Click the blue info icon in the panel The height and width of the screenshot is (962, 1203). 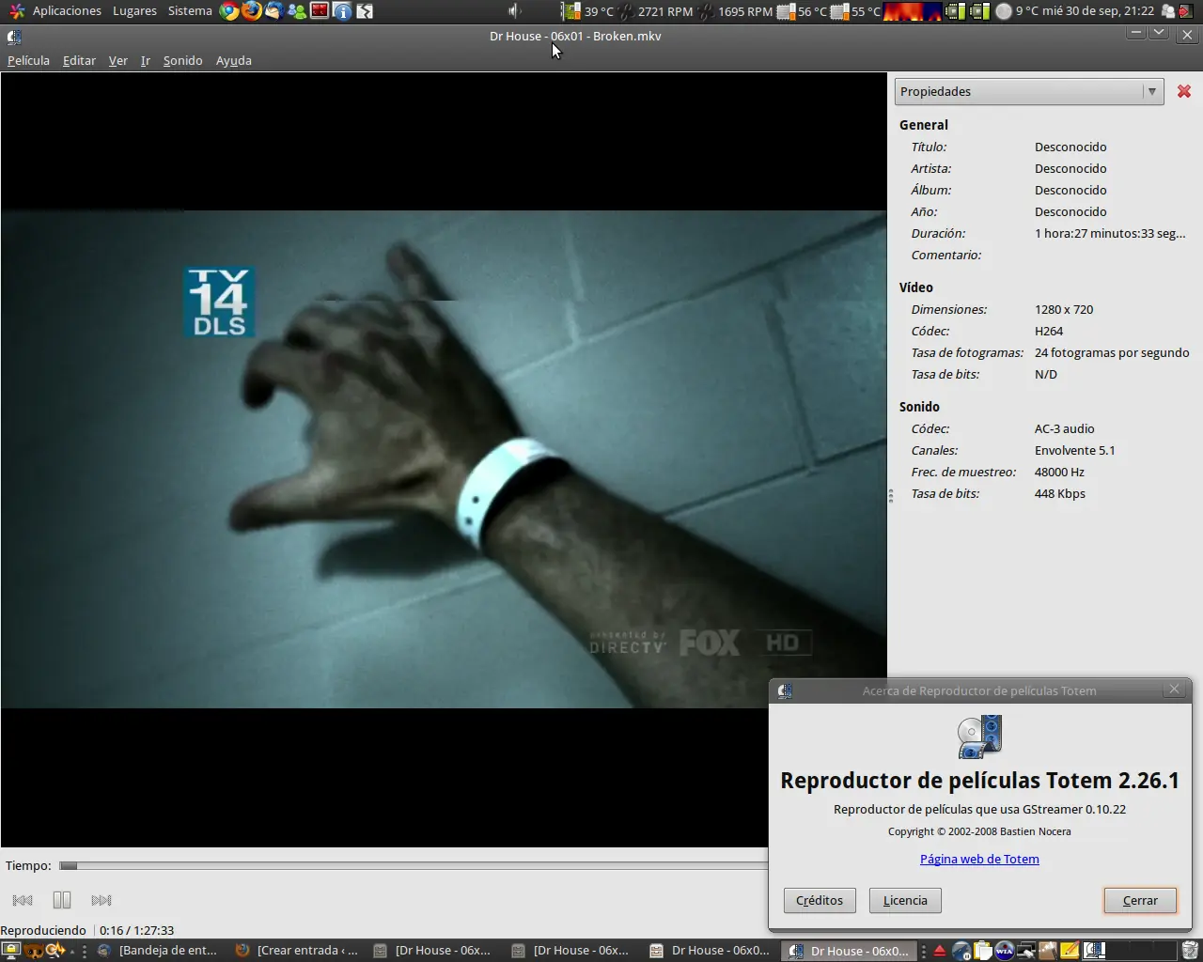click(x=342, y=11)
